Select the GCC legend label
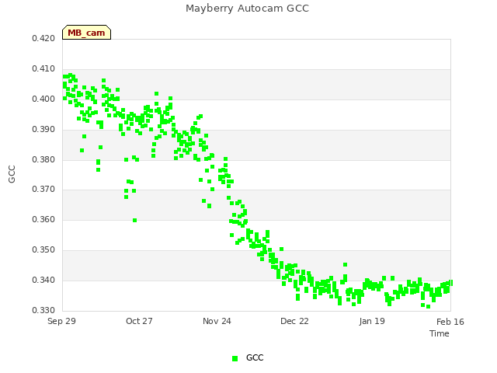497x373 pixels. click(255, 357)
